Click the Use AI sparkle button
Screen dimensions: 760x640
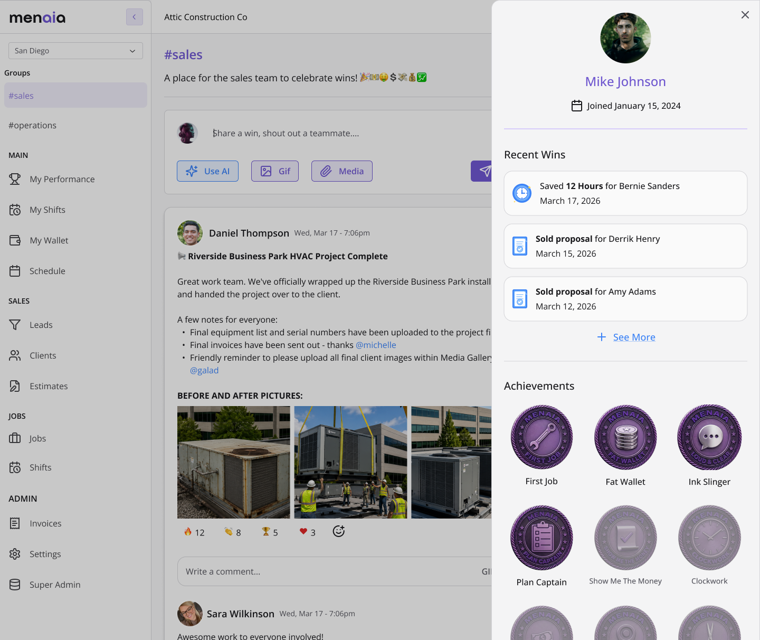click(207, 171)
